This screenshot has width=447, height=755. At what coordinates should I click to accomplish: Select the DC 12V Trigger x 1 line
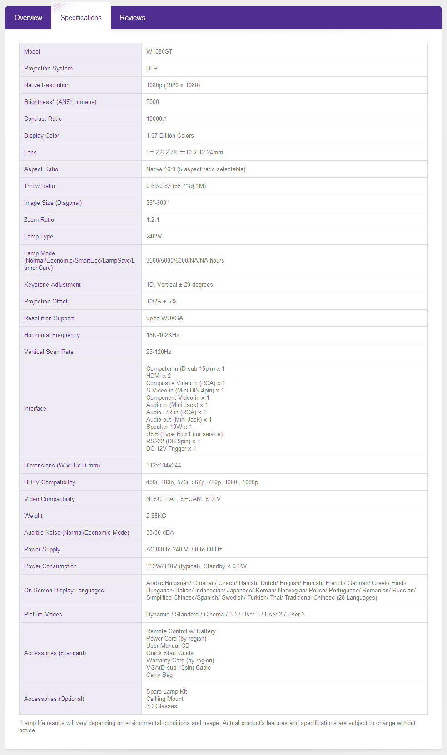pyautogui.click(x=171, y=448)
